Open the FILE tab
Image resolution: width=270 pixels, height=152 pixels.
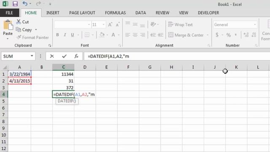coord(9,13)
